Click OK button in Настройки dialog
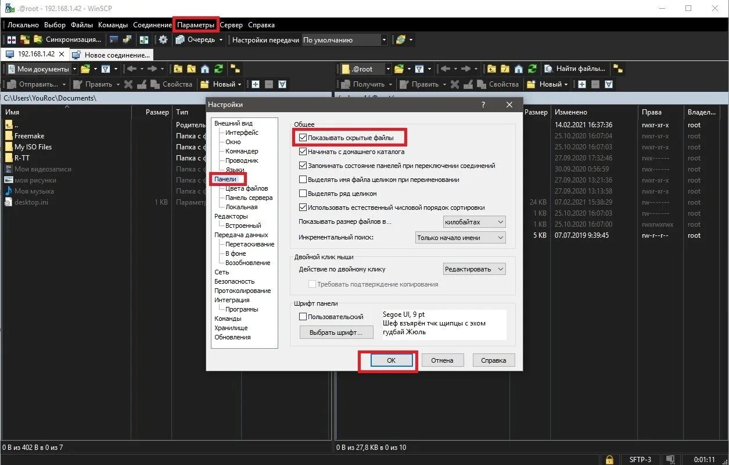Image resolution: width=729 pixels, height=465 pixels. pos(391,360)
